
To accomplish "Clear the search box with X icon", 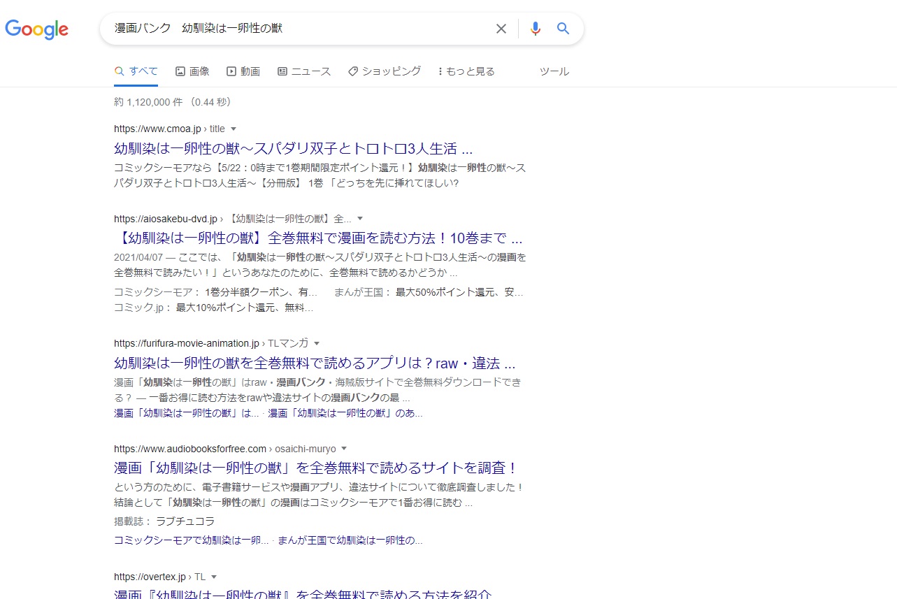I will tap(501, 29).
